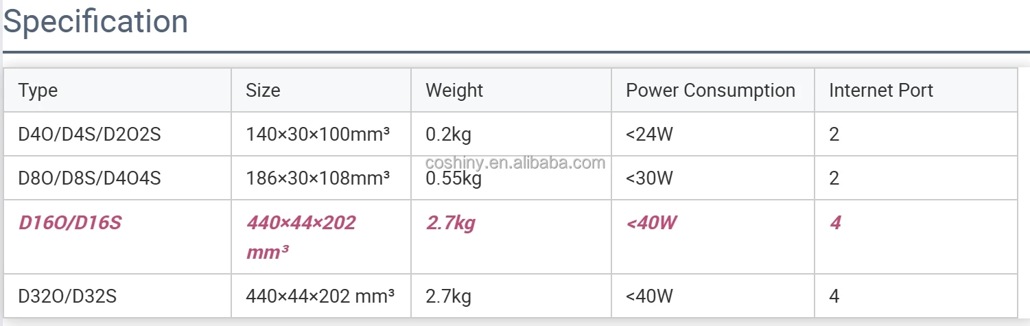Click the highlighted D16O/D16S model name

[70, 223]
